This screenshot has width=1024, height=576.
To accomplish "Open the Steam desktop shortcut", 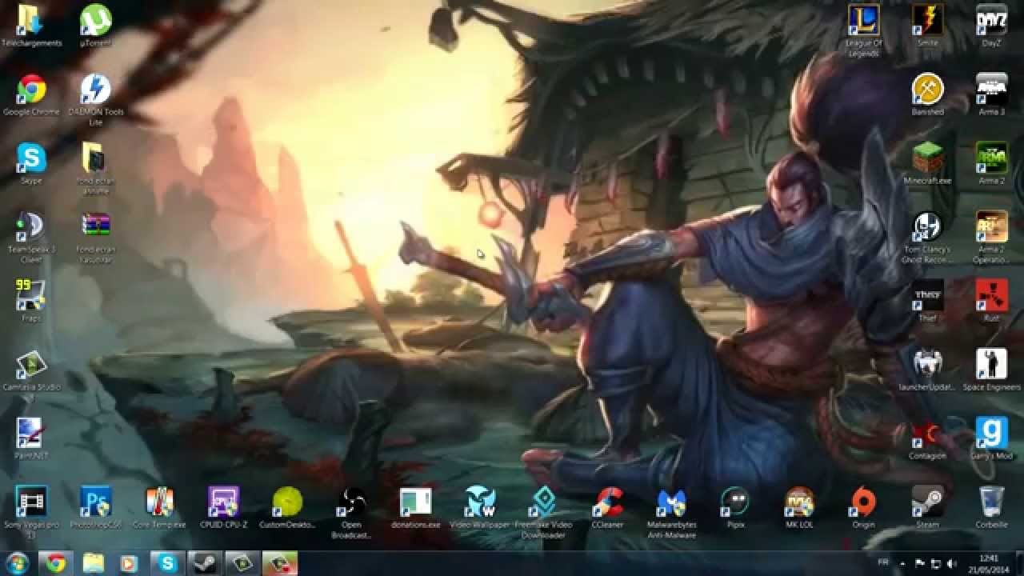I will pos(927,508).
